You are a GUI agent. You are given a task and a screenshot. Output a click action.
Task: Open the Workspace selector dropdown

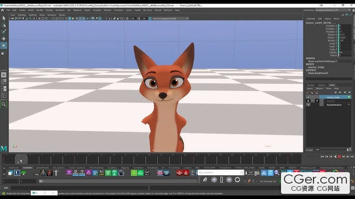pos(333,10)
